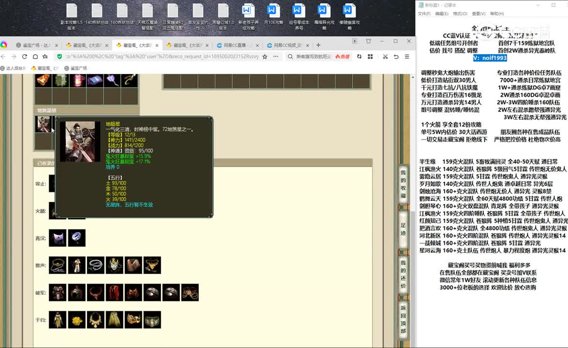This screenshot has width=568, height=348.
Task: Click 返回顶部 to return to top
Action: point(403,319)
